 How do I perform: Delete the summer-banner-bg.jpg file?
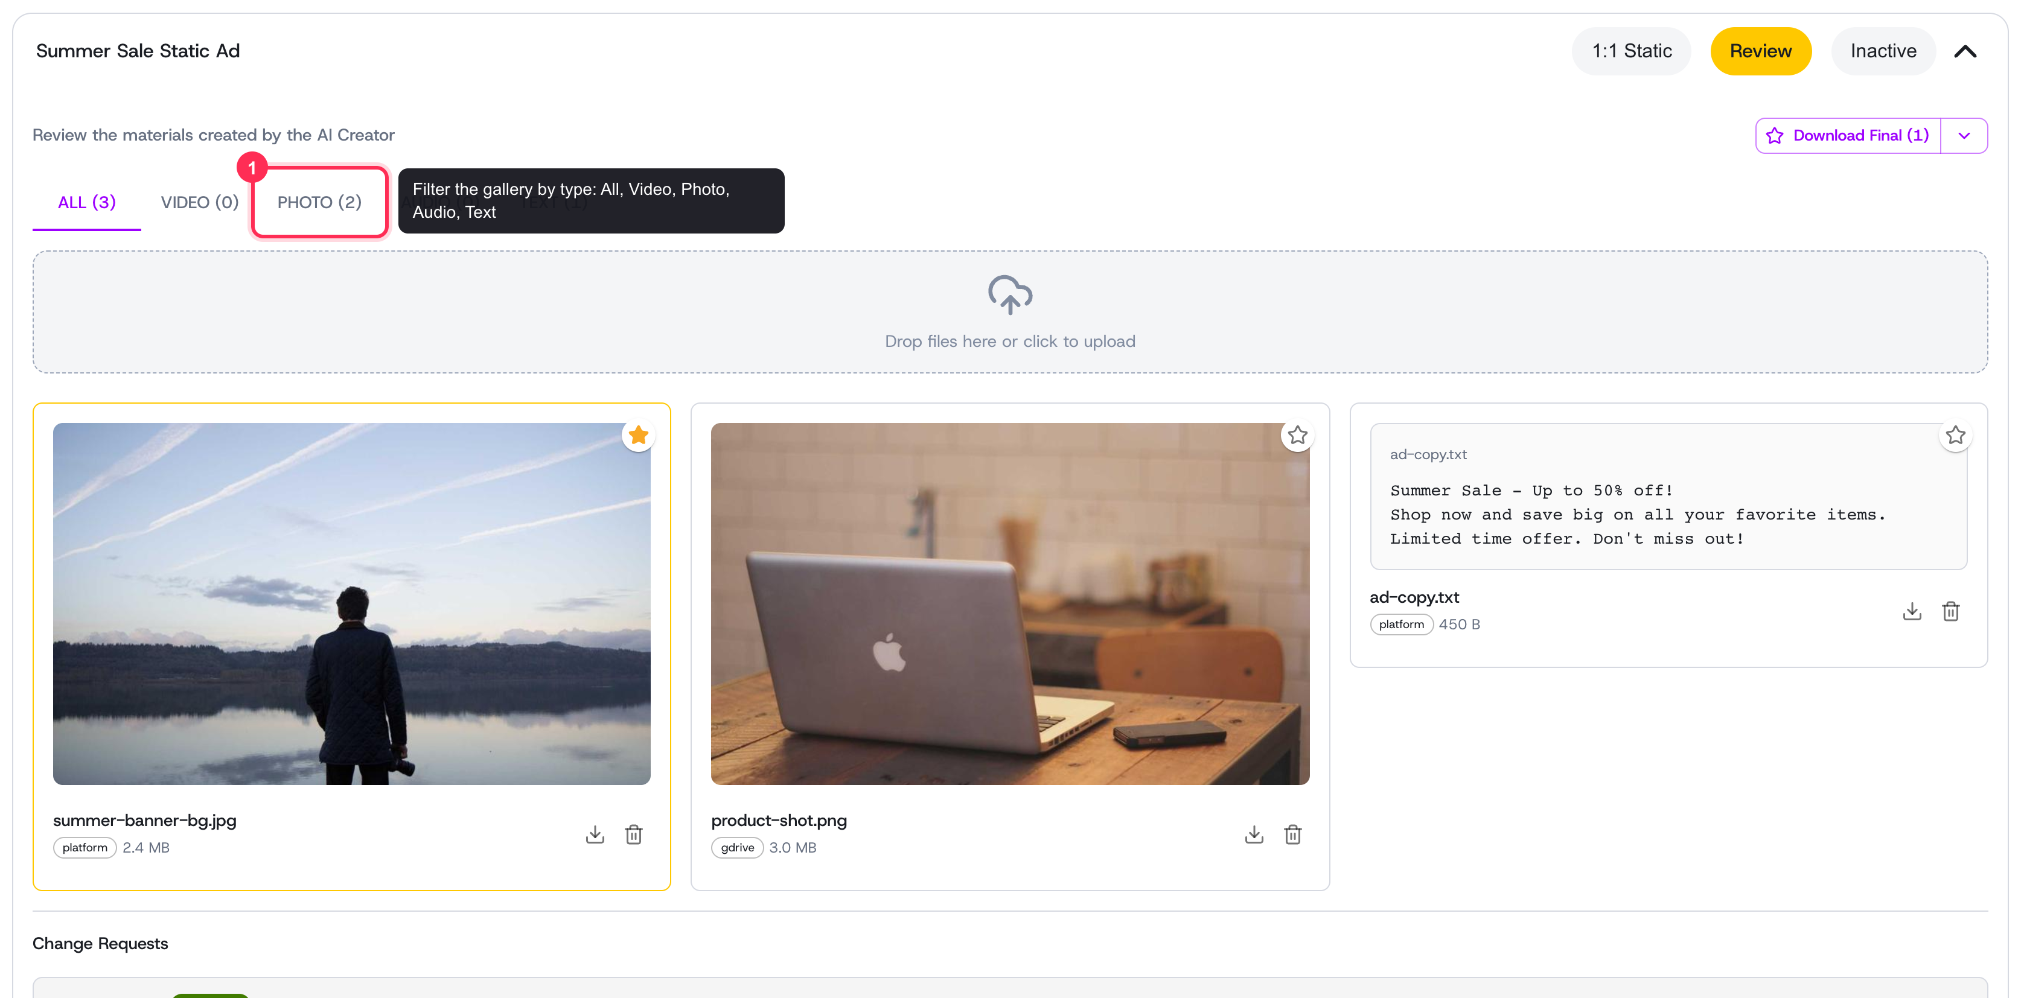[x=634, y=834]
